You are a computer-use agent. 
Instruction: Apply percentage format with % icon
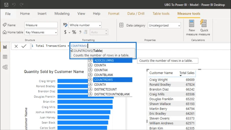pos(74,32)
